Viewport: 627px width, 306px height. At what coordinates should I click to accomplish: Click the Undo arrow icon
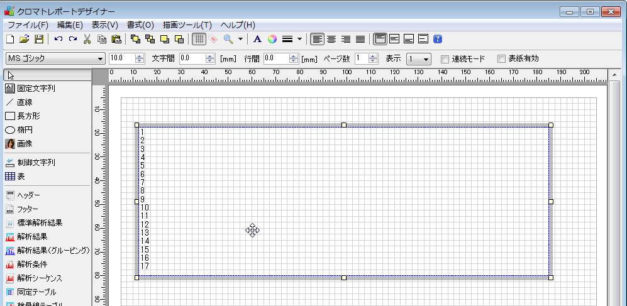tap(58, 39)
